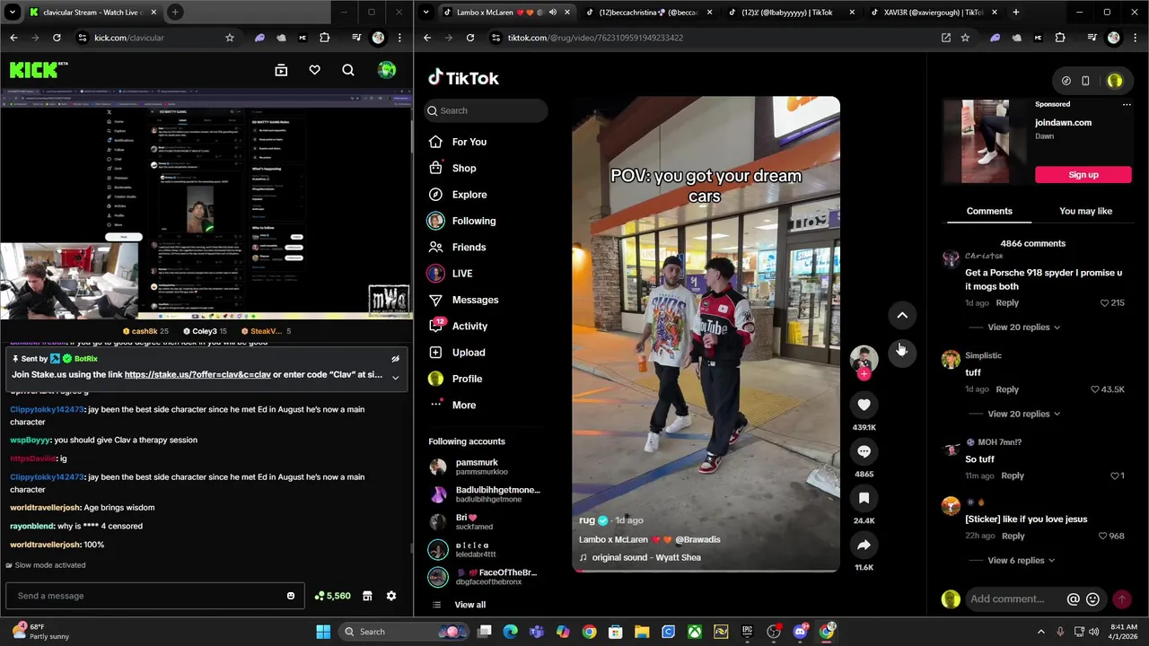
Task: Bookmark the video with the favorites icon
Action: coord(864,498)
